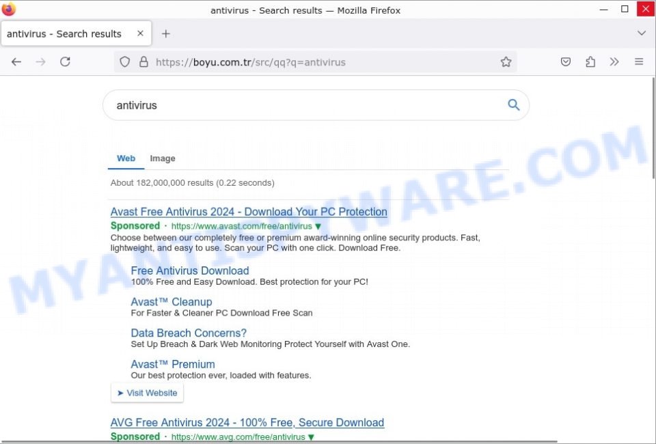The height and width of the screenshot is (444, 656).
Task: Close the antivirus search results tab
Action: (141, 33)
